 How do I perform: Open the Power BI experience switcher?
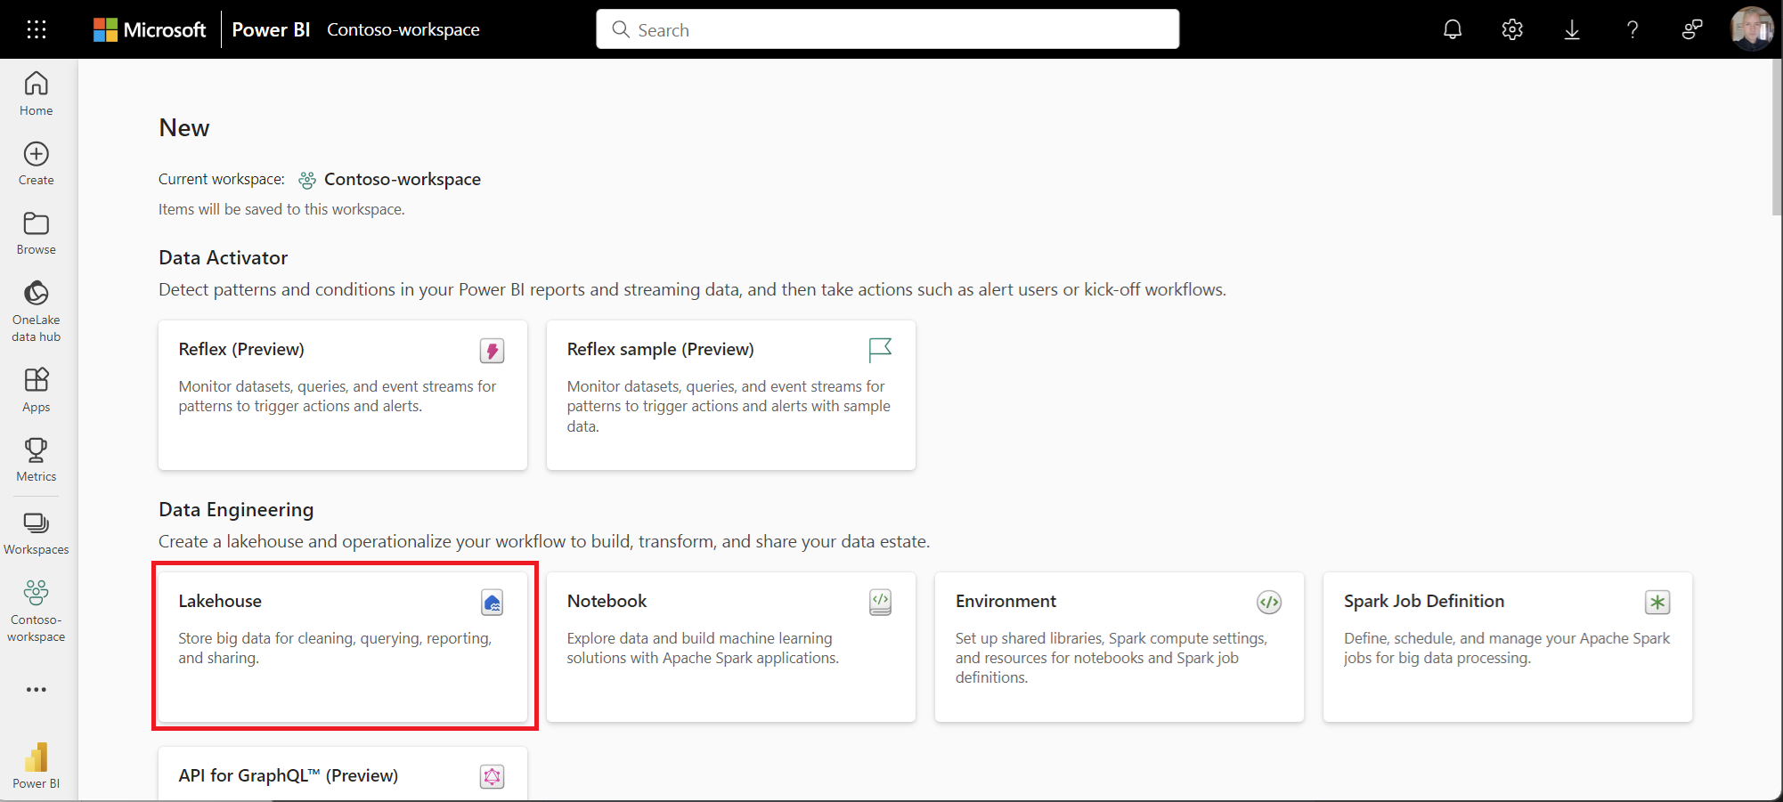(37, 766)
